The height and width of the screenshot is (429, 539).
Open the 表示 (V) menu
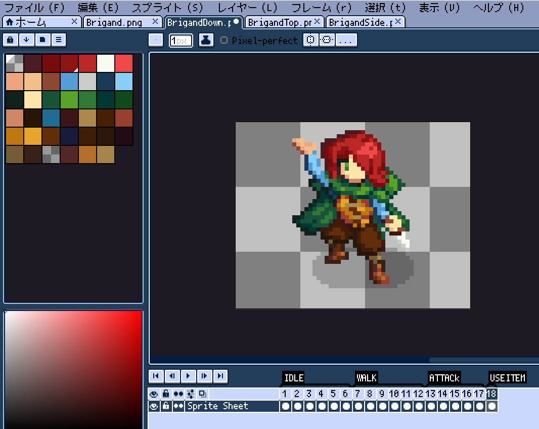pos(439,8)
